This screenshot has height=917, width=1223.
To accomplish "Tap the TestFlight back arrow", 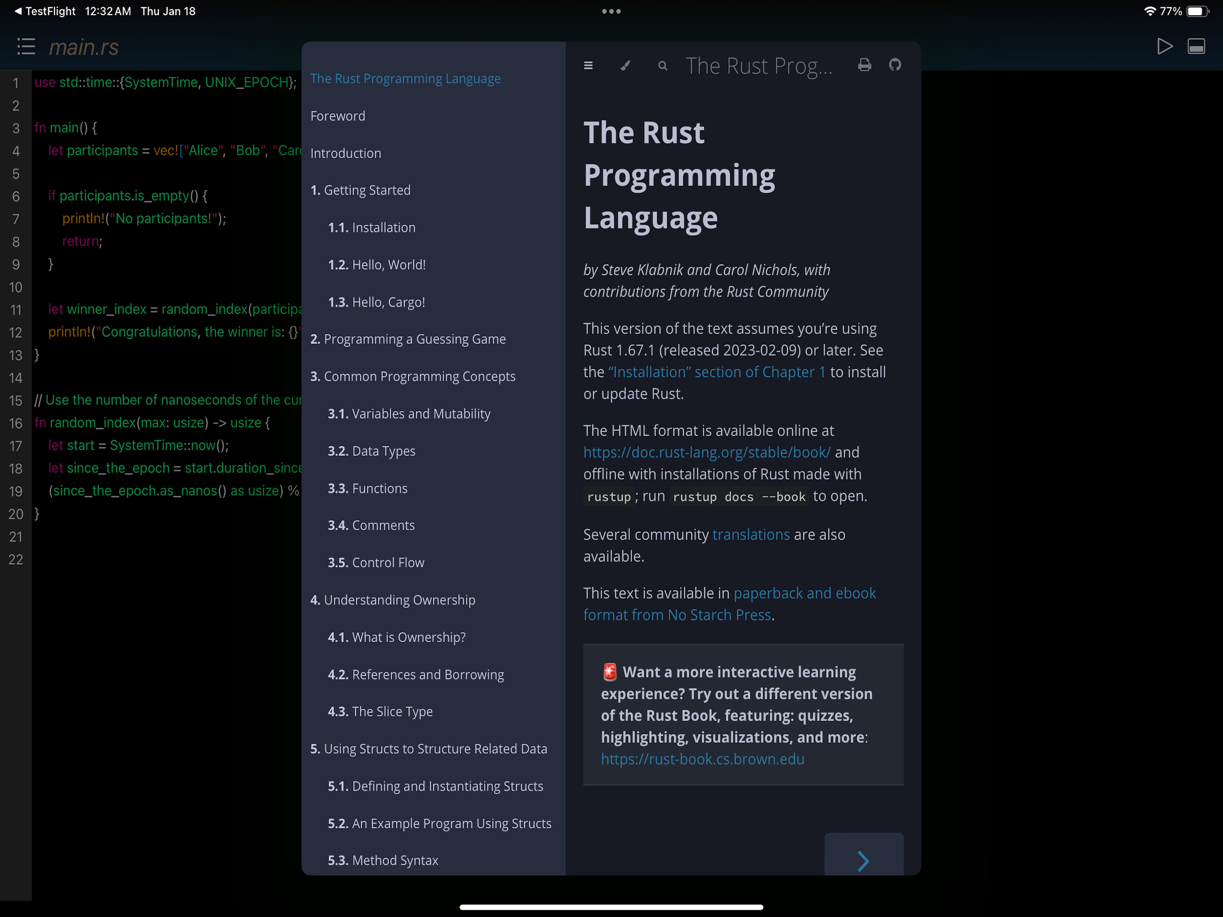I will pyautogui.click(x=18, y=11).
